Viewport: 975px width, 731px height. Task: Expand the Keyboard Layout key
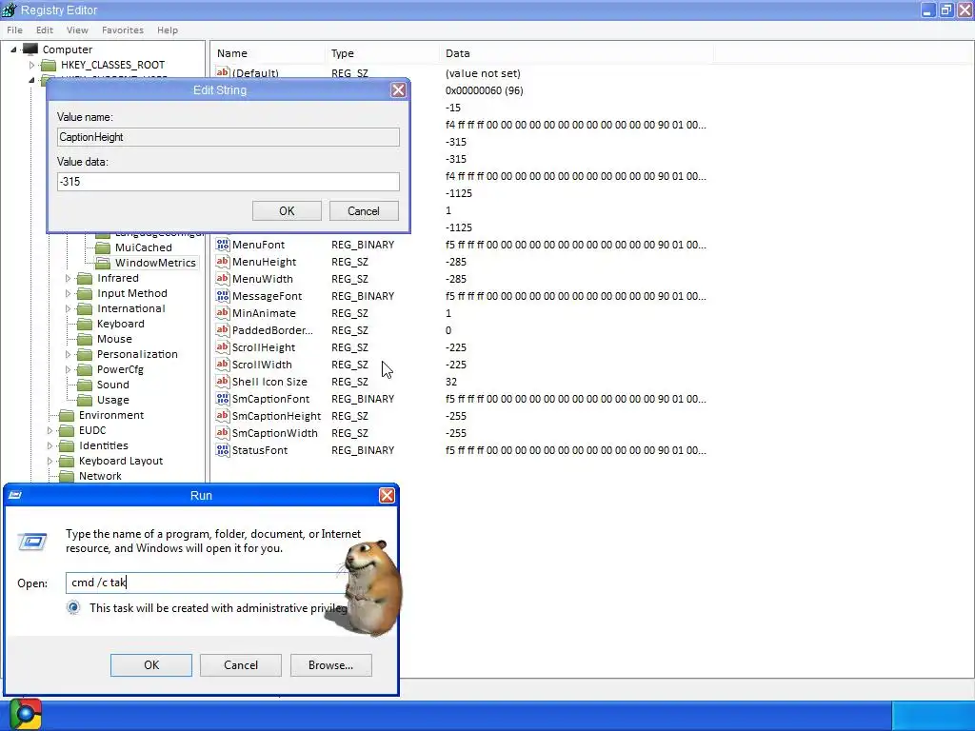tap(50, 461)
